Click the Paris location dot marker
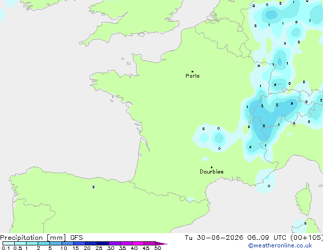This screenshot has height=250, width=323. click(193, 71)
